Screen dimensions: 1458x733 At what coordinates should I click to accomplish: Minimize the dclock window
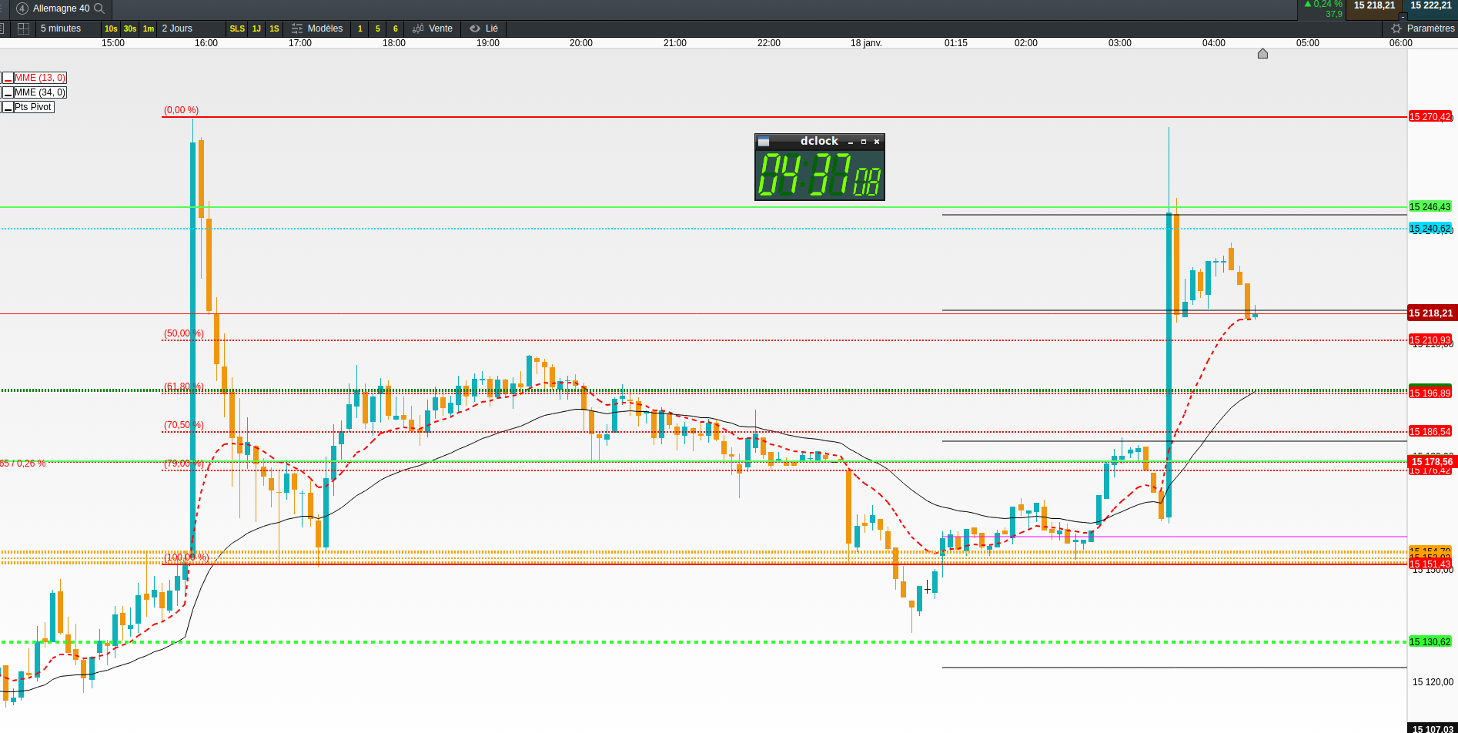[851, 142]
